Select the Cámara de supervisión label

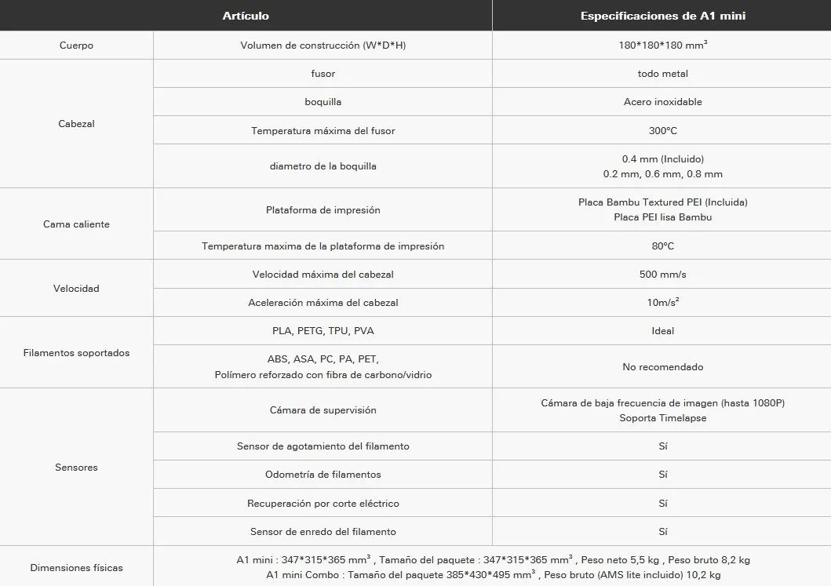click(323, 410)
